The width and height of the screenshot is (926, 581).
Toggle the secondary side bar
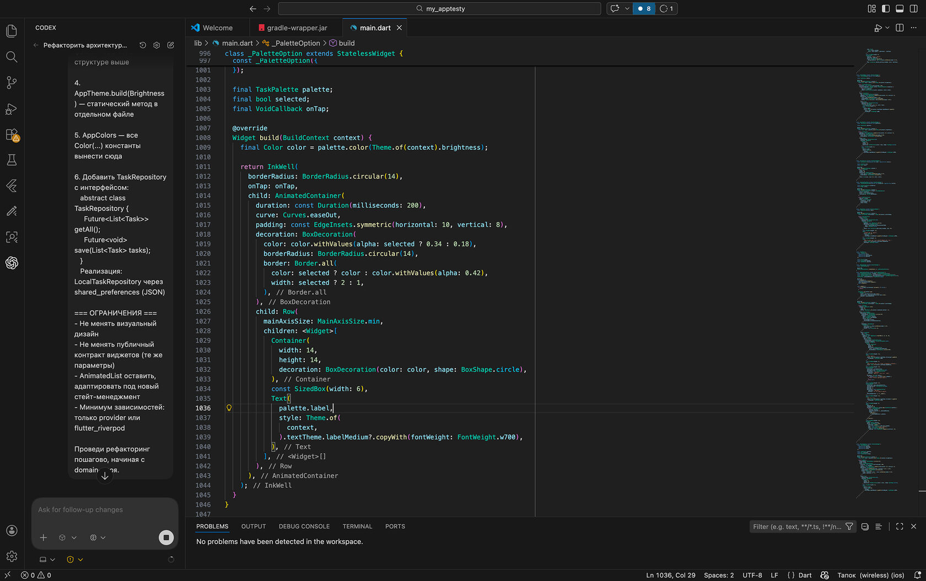(914, 8)
